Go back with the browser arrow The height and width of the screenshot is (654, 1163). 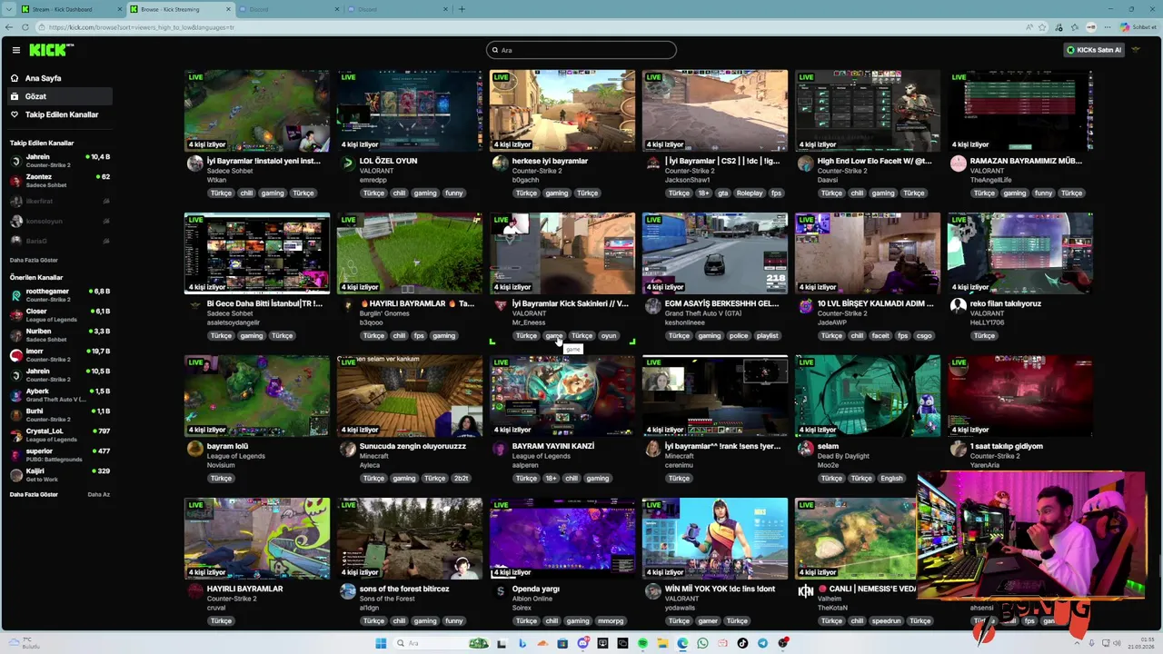pyautogui.click(x=11, y=27)
